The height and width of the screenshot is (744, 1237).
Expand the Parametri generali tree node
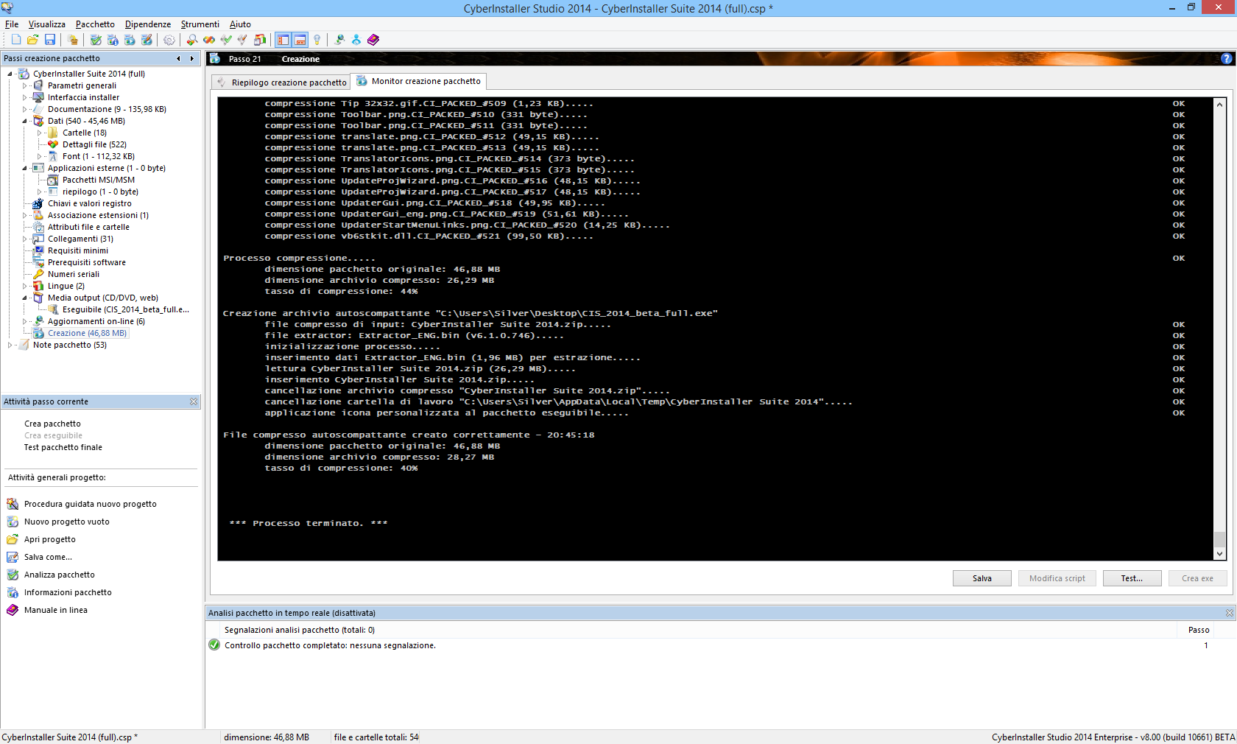click(24, 85)
